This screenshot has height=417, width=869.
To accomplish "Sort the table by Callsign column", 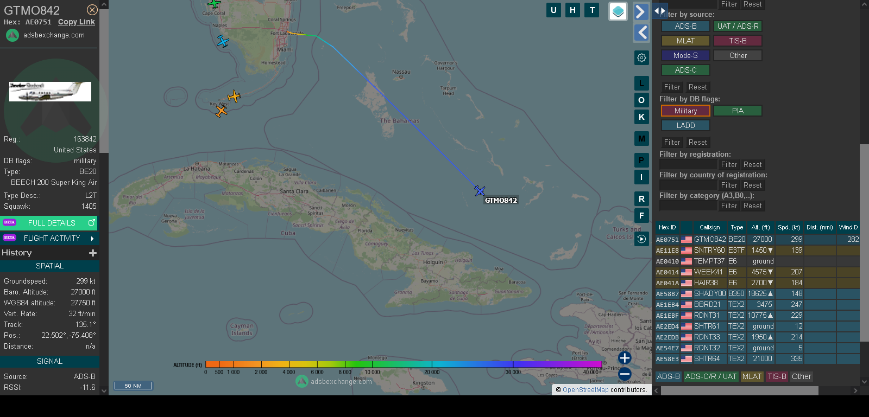I will (x=709, y=227).
